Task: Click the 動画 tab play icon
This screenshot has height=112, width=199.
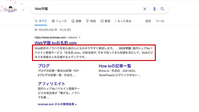Action: pos(102,21)
